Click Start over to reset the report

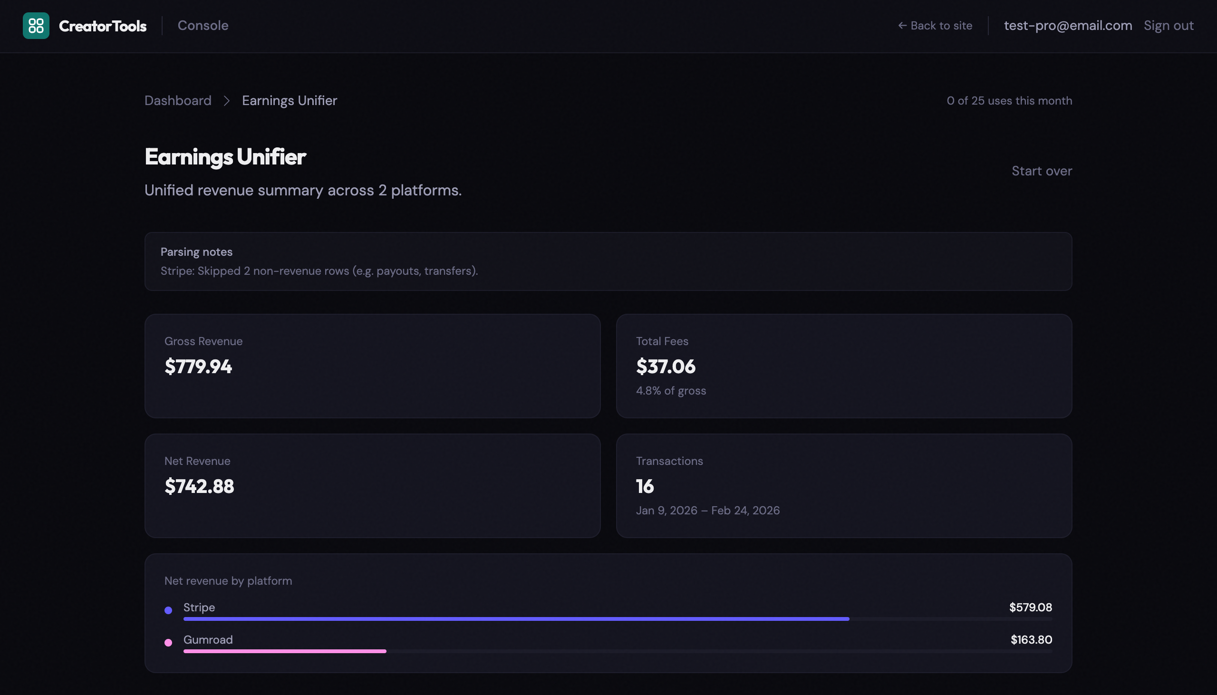click(1042, 170)
